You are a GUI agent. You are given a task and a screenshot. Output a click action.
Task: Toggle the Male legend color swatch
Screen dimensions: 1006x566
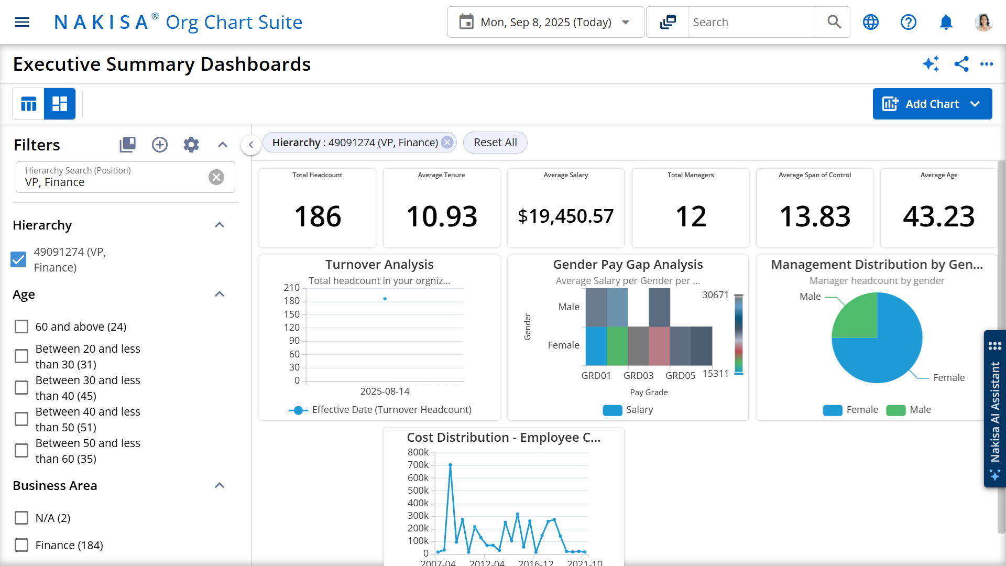[895, 410]
